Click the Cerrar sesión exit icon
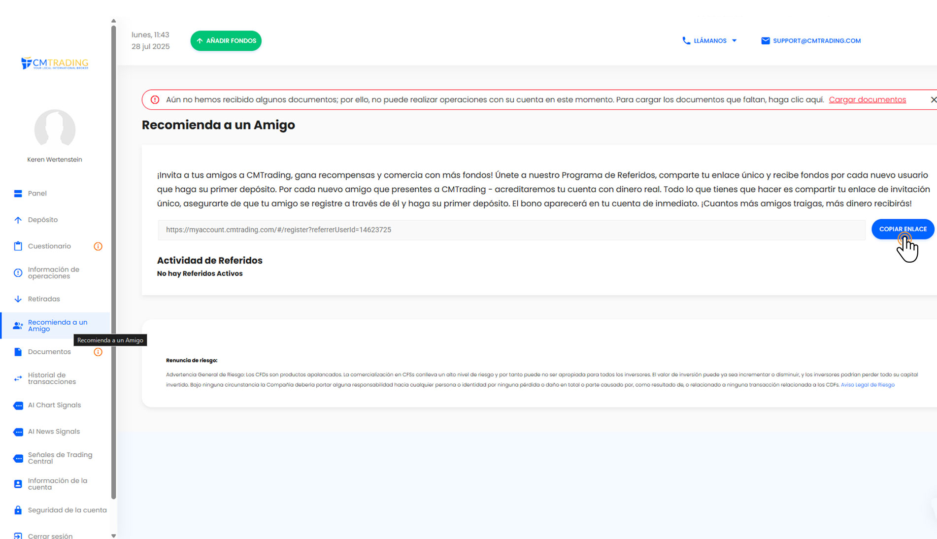Image resolution: width=937 pixels, height=539 pixels. (x=18, y=536)
